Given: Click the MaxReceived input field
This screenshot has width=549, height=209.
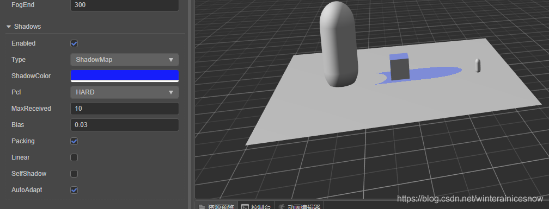Looking at the screenshot, I should pos(125,109).
